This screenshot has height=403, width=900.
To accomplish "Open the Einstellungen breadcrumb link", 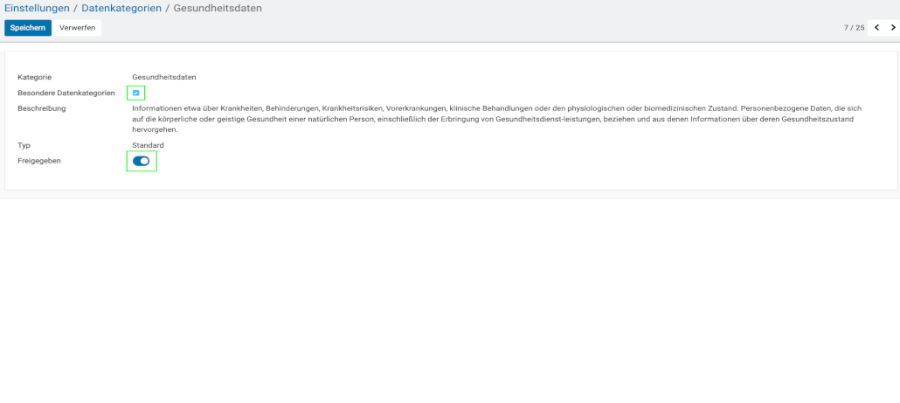I will [x=37, y=9].
